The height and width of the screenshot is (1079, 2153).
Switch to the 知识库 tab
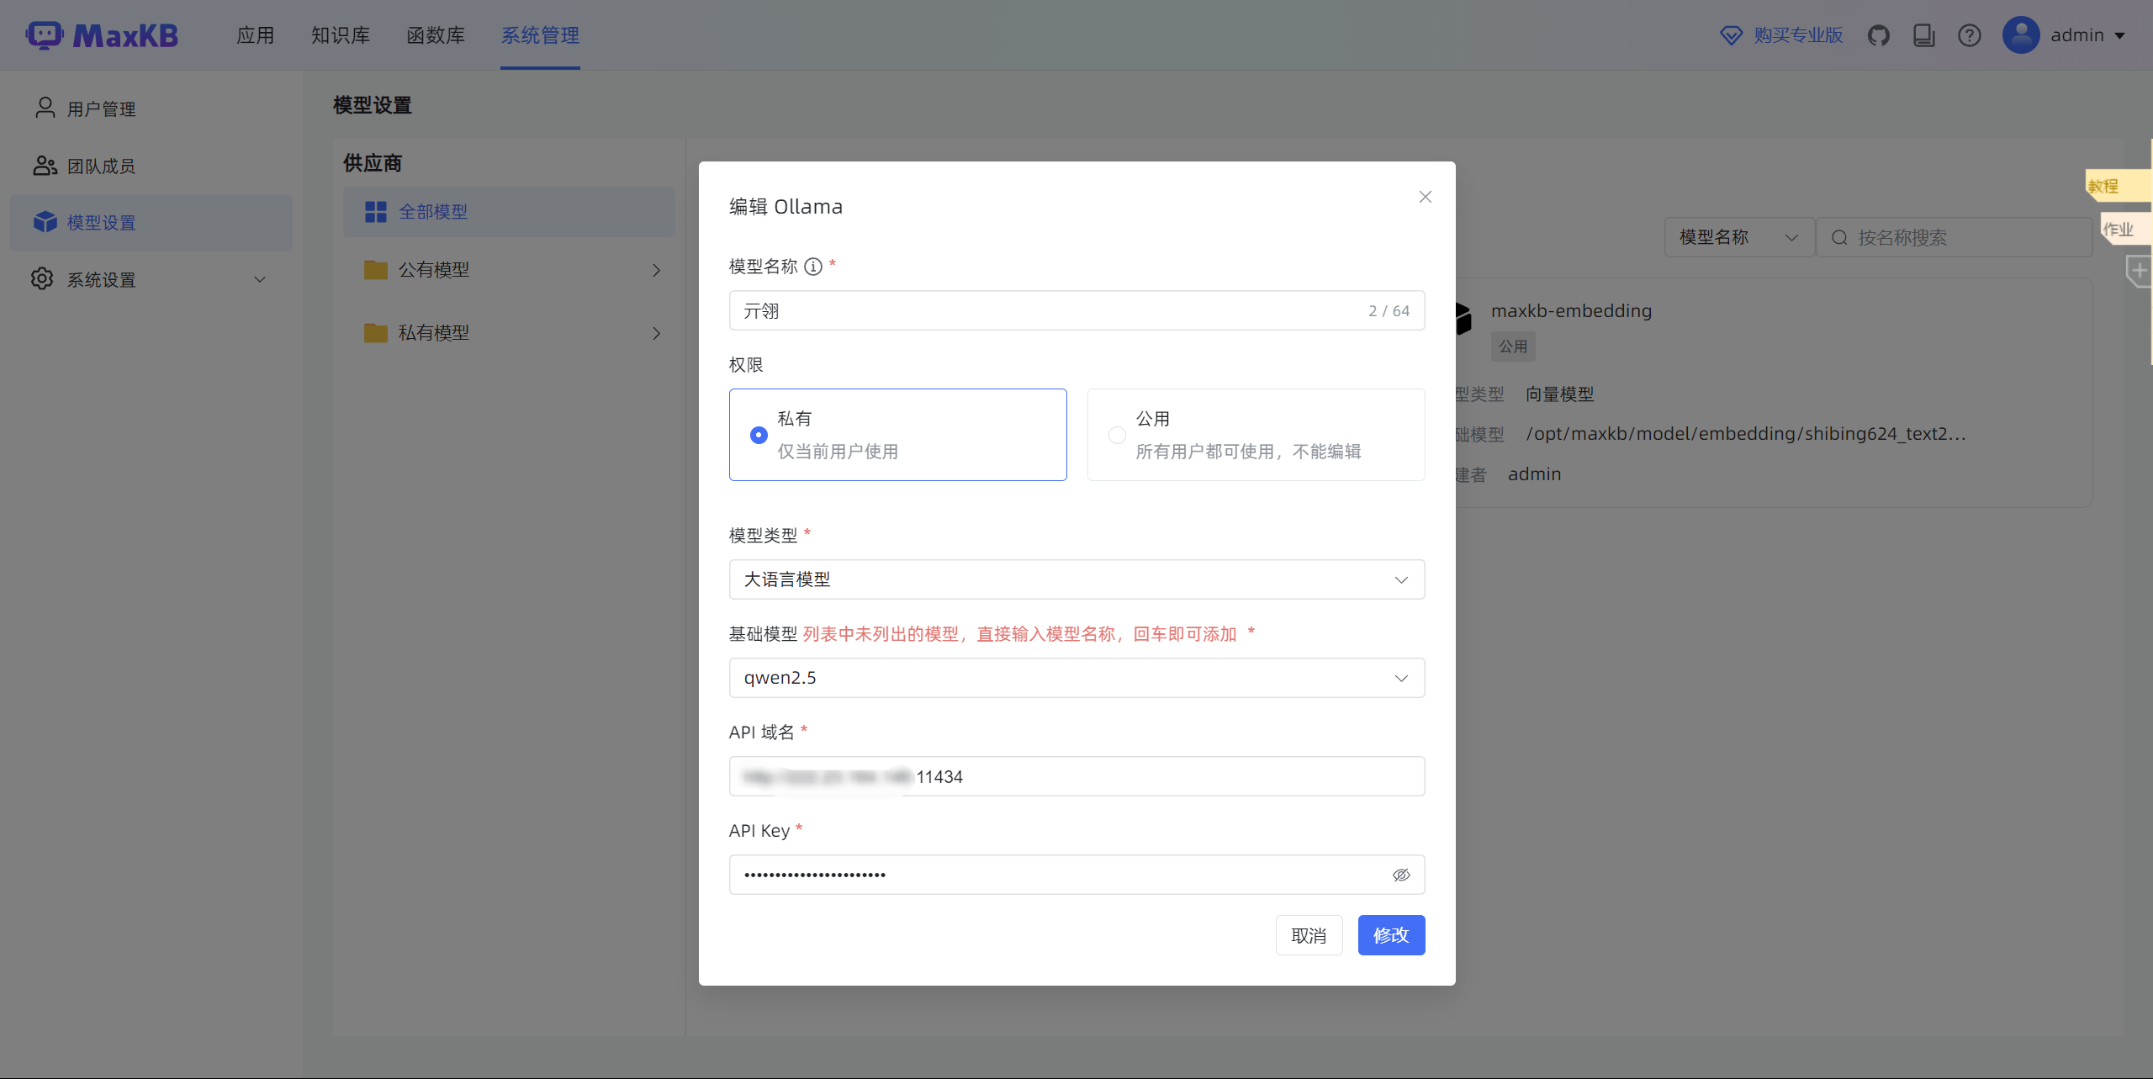click(341, 35)
